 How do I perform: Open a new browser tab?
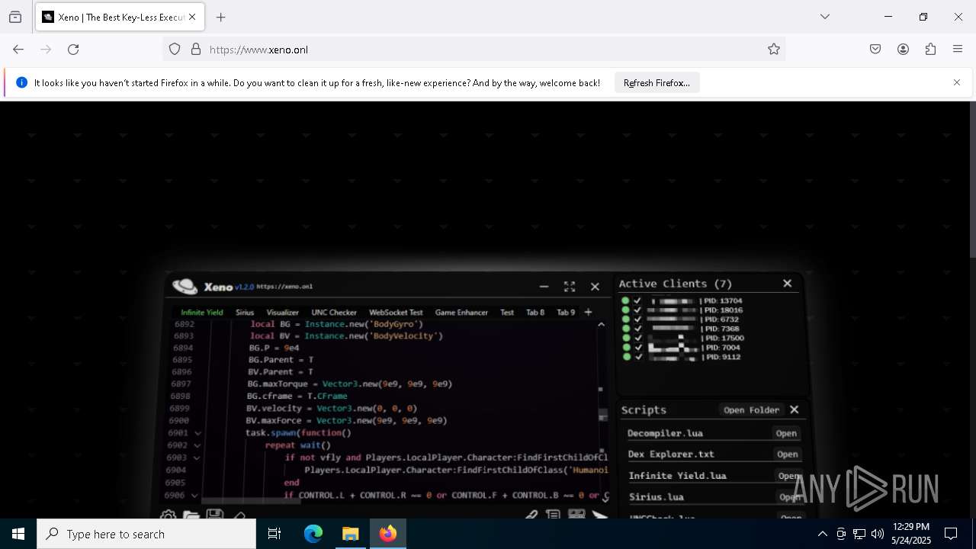221,17
